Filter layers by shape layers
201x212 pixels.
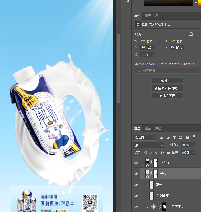181,137
